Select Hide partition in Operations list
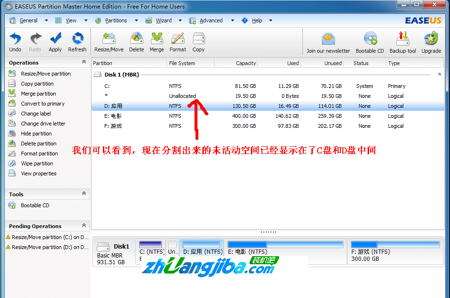450x298 pixels. pyautogui.click(x=37, y=134)
